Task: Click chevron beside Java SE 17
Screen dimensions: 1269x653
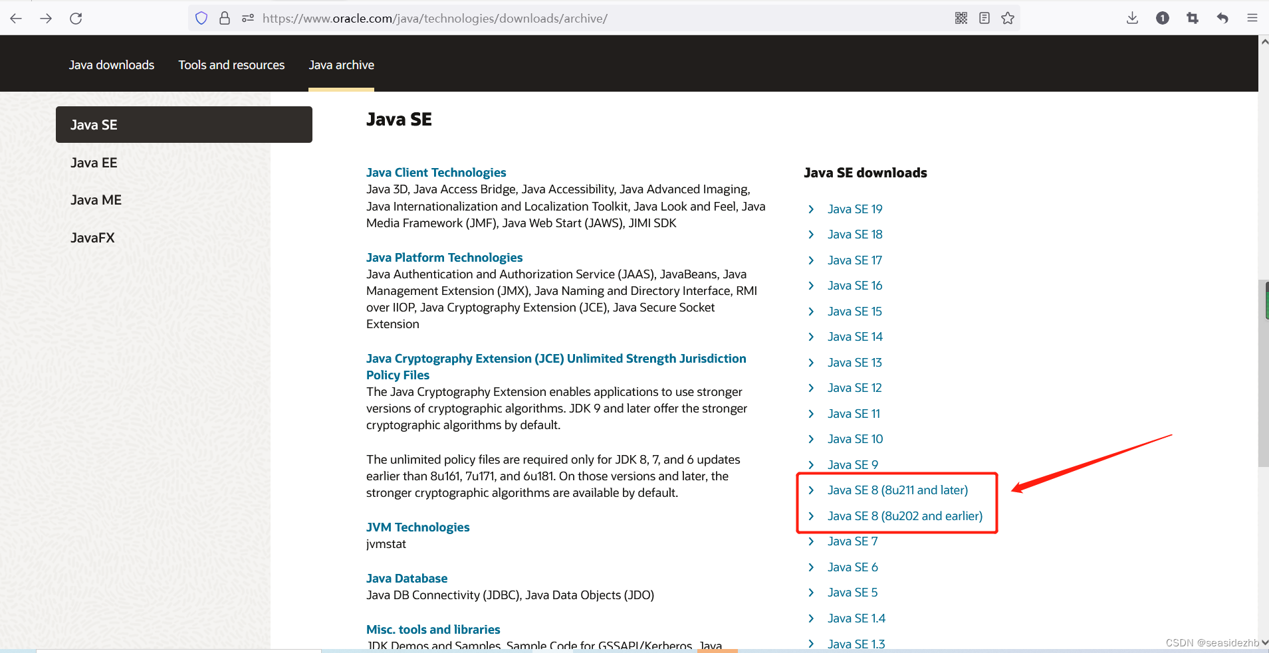Action: pyautogui.click(x=811, y=260)
